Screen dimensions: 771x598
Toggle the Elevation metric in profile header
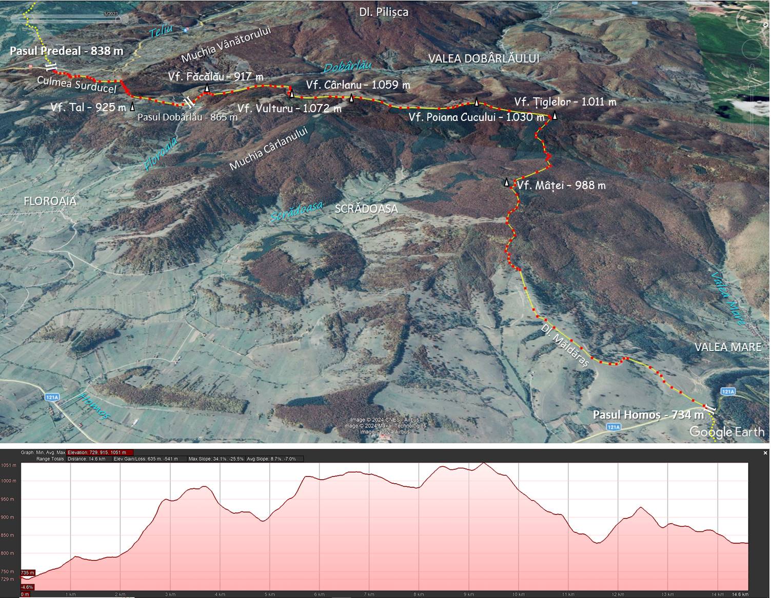[101, 452]
